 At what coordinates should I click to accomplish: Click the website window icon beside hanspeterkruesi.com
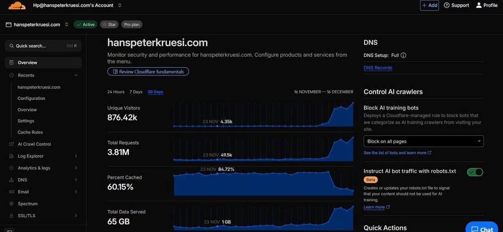(x=9, y=25)
